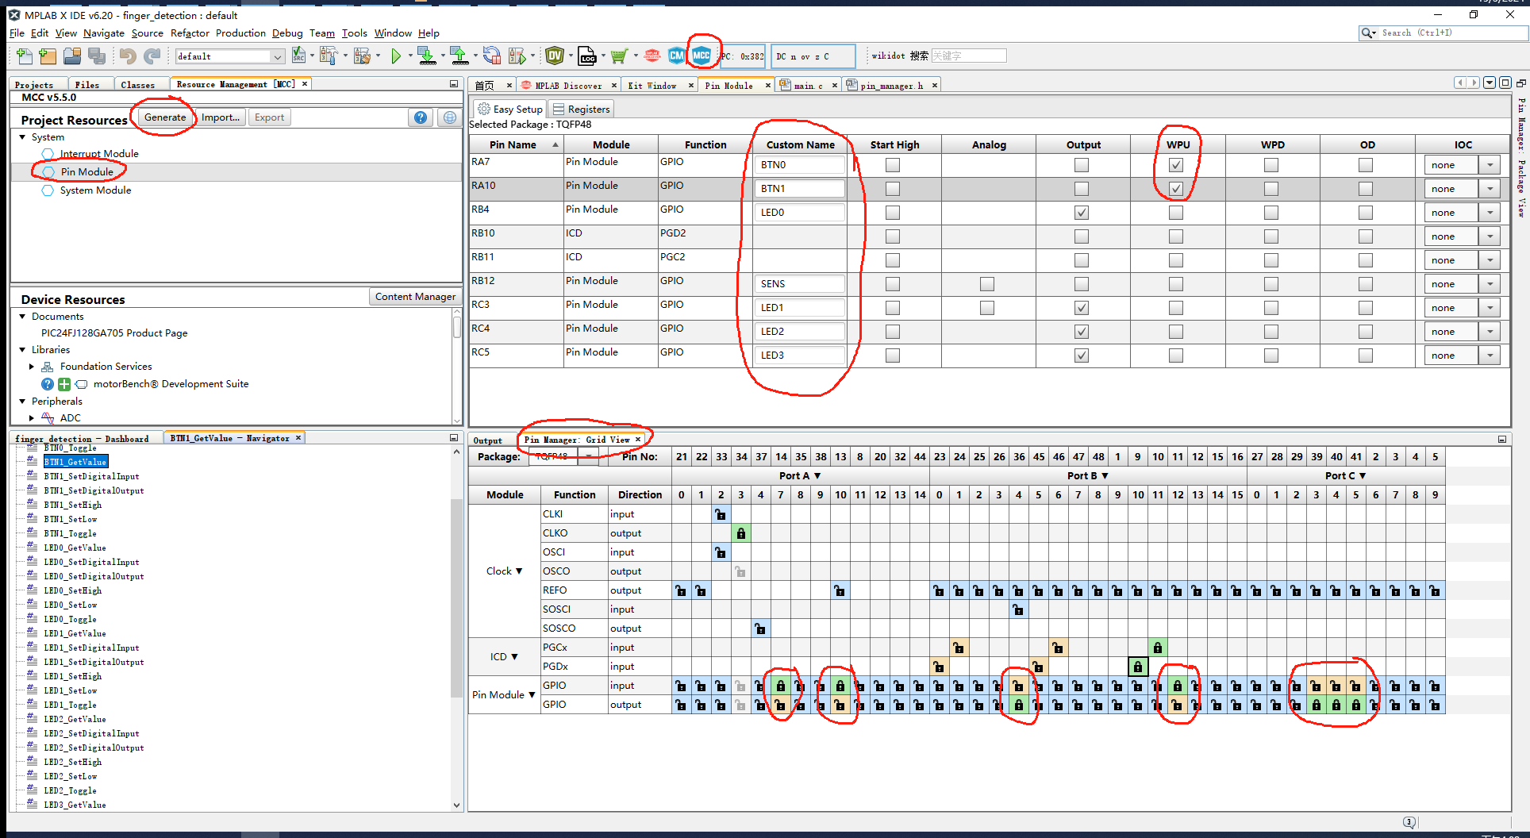Click the Import... button
The image size is (1530, 838).
click(x=221, y=117)
